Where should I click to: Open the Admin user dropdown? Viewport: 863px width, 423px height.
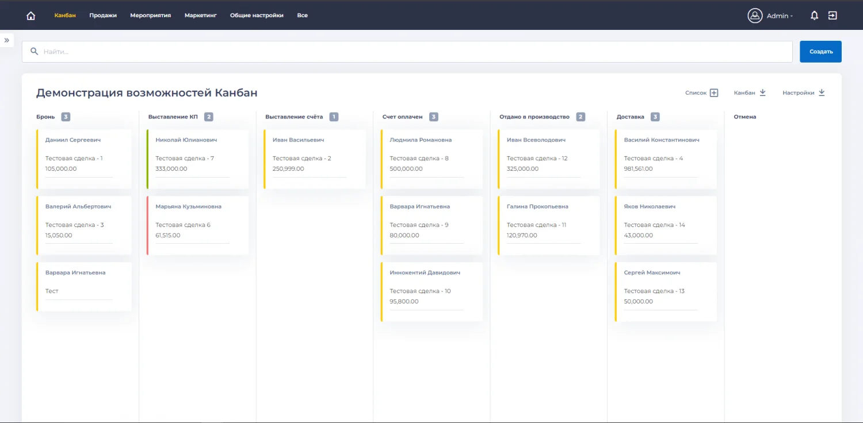tap(780, 16)
